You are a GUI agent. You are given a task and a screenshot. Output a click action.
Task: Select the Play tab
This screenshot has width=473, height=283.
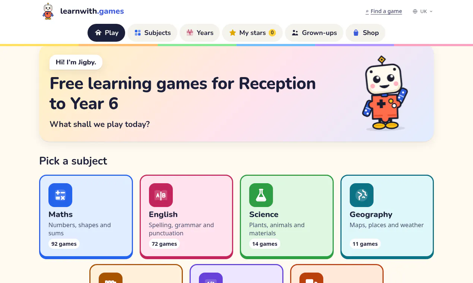pyautogui.click(x=106, y=33)
